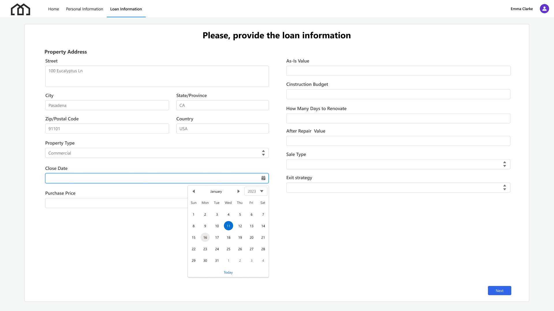Click the calendar icon in Close Date
This screenshot has height=311, width=554.
(263, 178)
